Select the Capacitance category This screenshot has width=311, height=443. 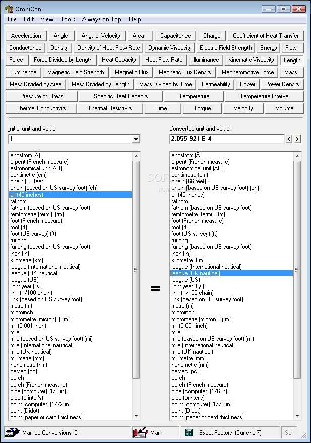click(175, 36)
